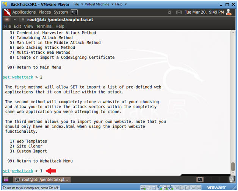
Task: Click text '2) Site Cloner'
Action: coord(26,146)
